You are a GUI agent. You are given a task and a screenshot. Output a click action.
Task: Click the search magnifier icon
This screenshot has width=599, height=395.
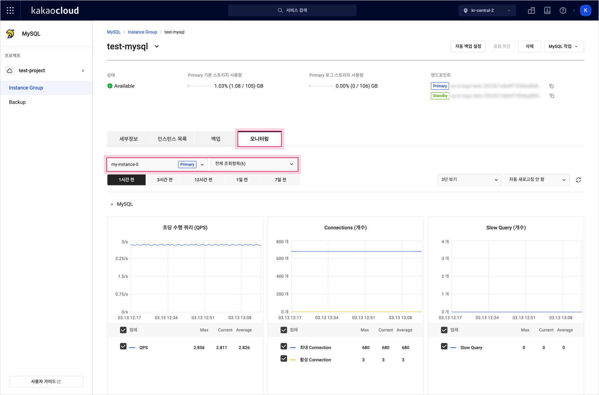click(x=280, y=10)
